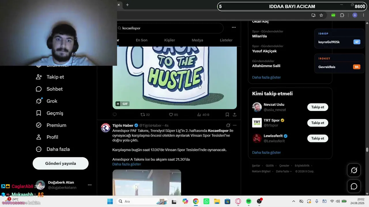The height and width of the screenshot is (207, 369).
Task: Open the floating messages chat button
Action: pyautogui.click(x=354, y=187)
